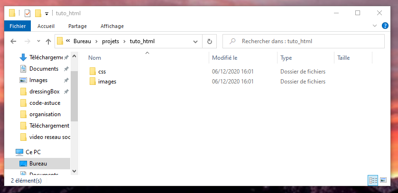Select Bureau under Ce PC
The height and width of the screenshot is (193, 398).
[38, 164]
